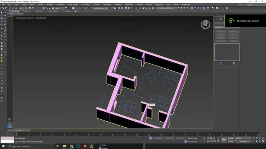This screenshot has width=266, height=149.
Task: Click the large Set Keys plus button
Action: (x=224, y=139)
